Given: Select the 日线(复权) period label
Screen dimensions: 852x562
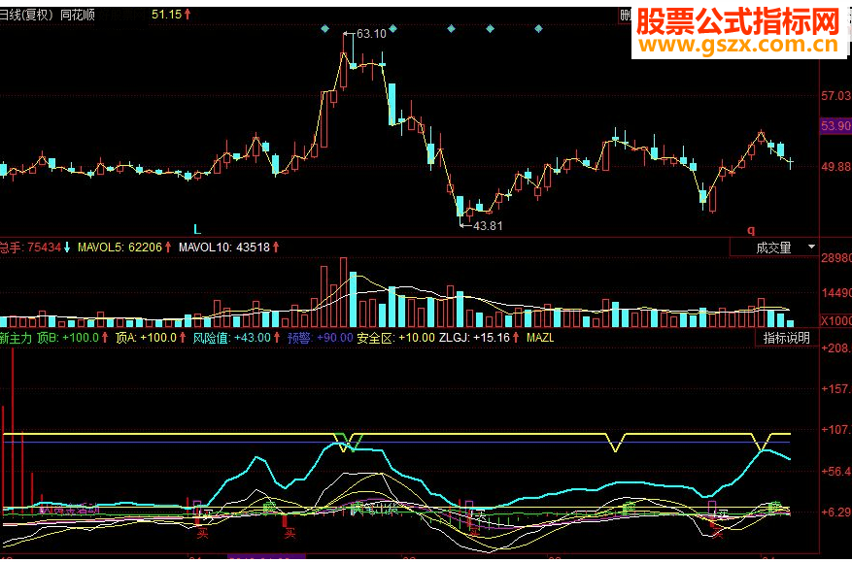Looking at the screenshot, I should (x=26, y=15).
